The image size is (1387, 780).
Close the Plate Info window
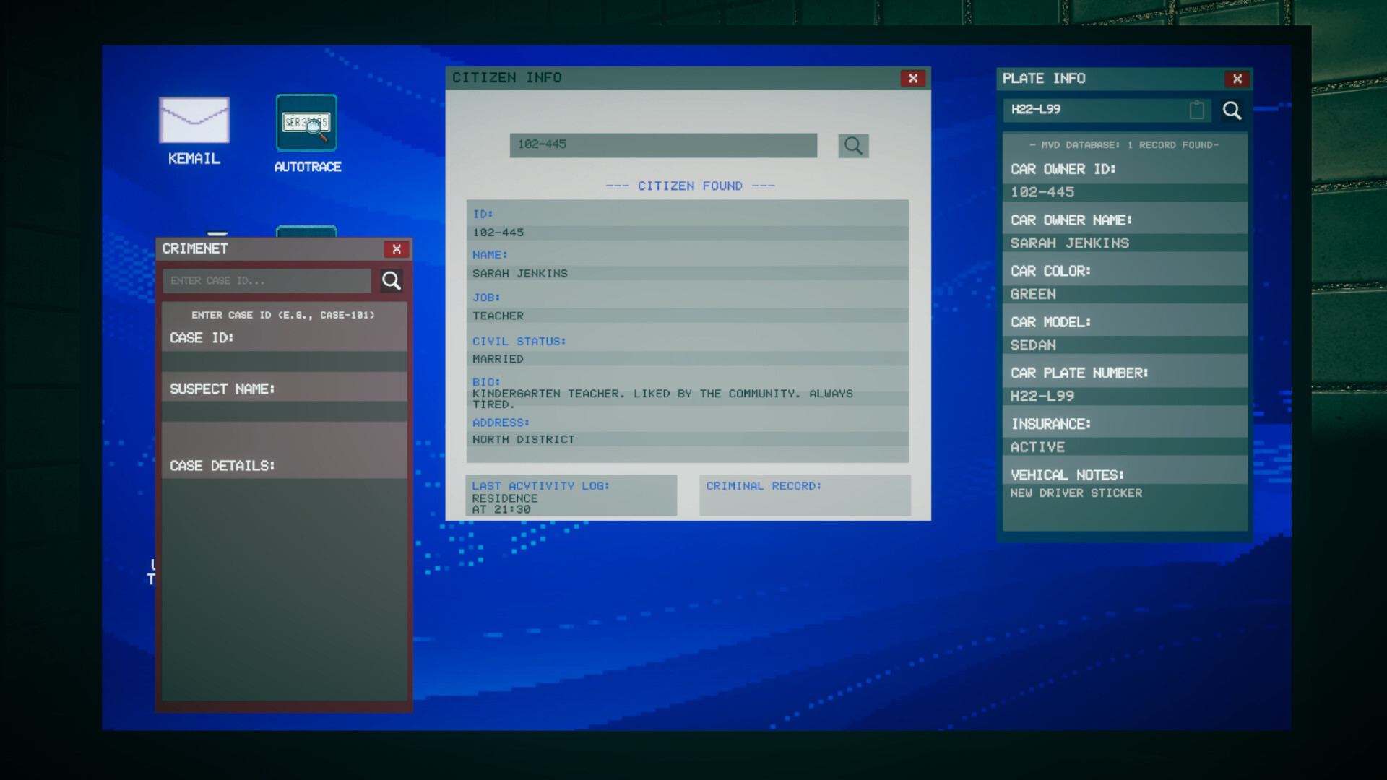(1237, 79)
